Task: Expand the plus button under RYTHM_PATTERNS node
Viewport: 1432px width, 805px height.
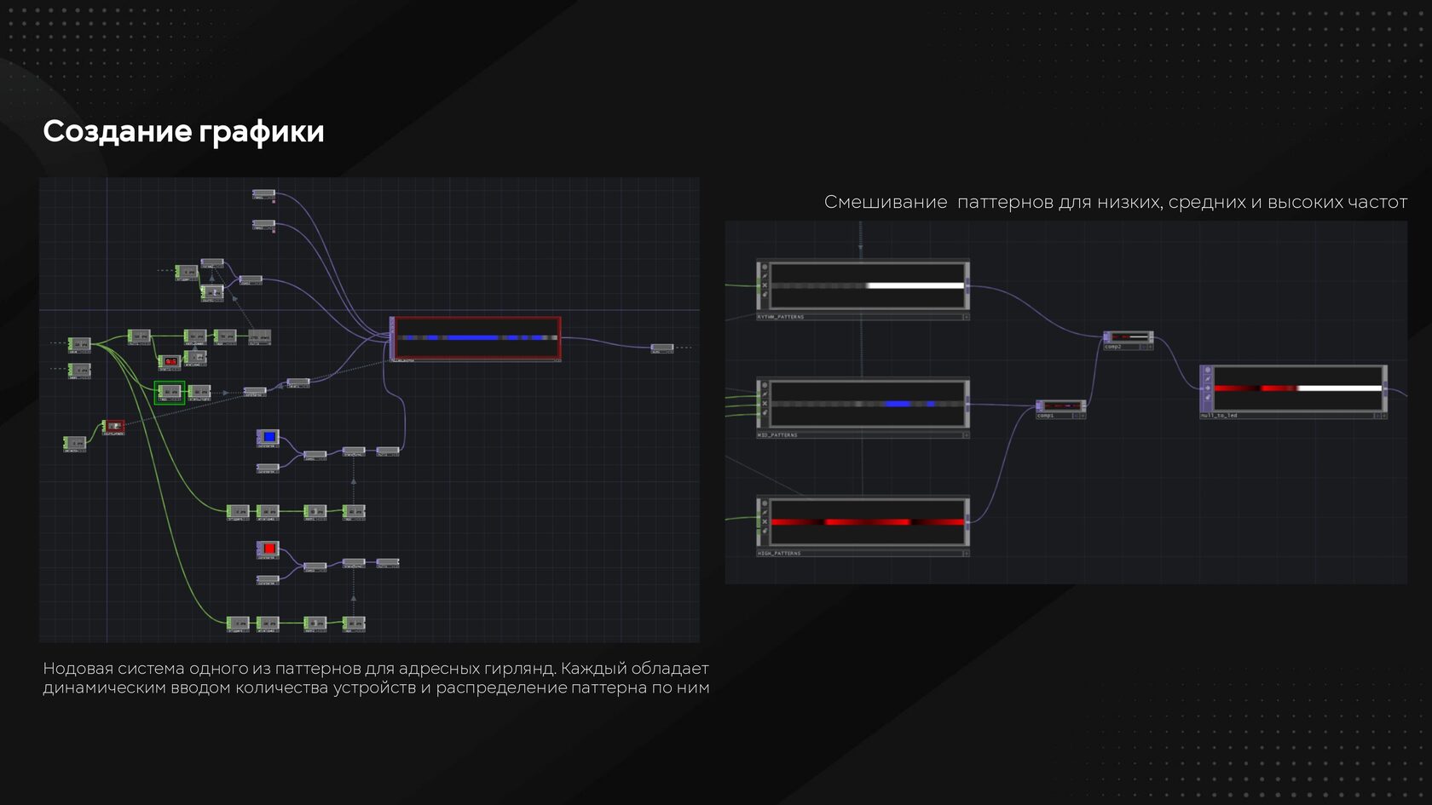Action: 966,317
